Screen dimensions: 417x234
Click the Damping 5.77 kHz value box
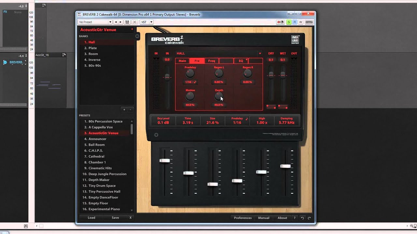pyautogui.click(x=286, y=121)
